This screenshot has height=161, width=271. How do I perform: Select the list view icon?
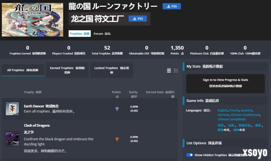169,71
